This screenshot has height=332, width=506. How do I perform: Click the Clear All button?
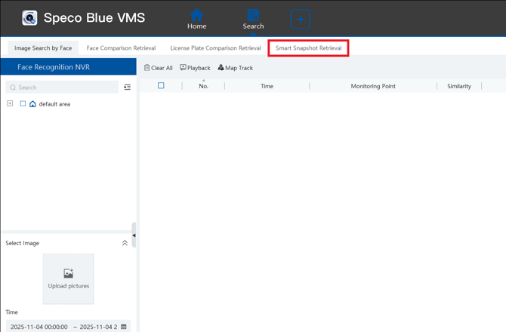158,68
